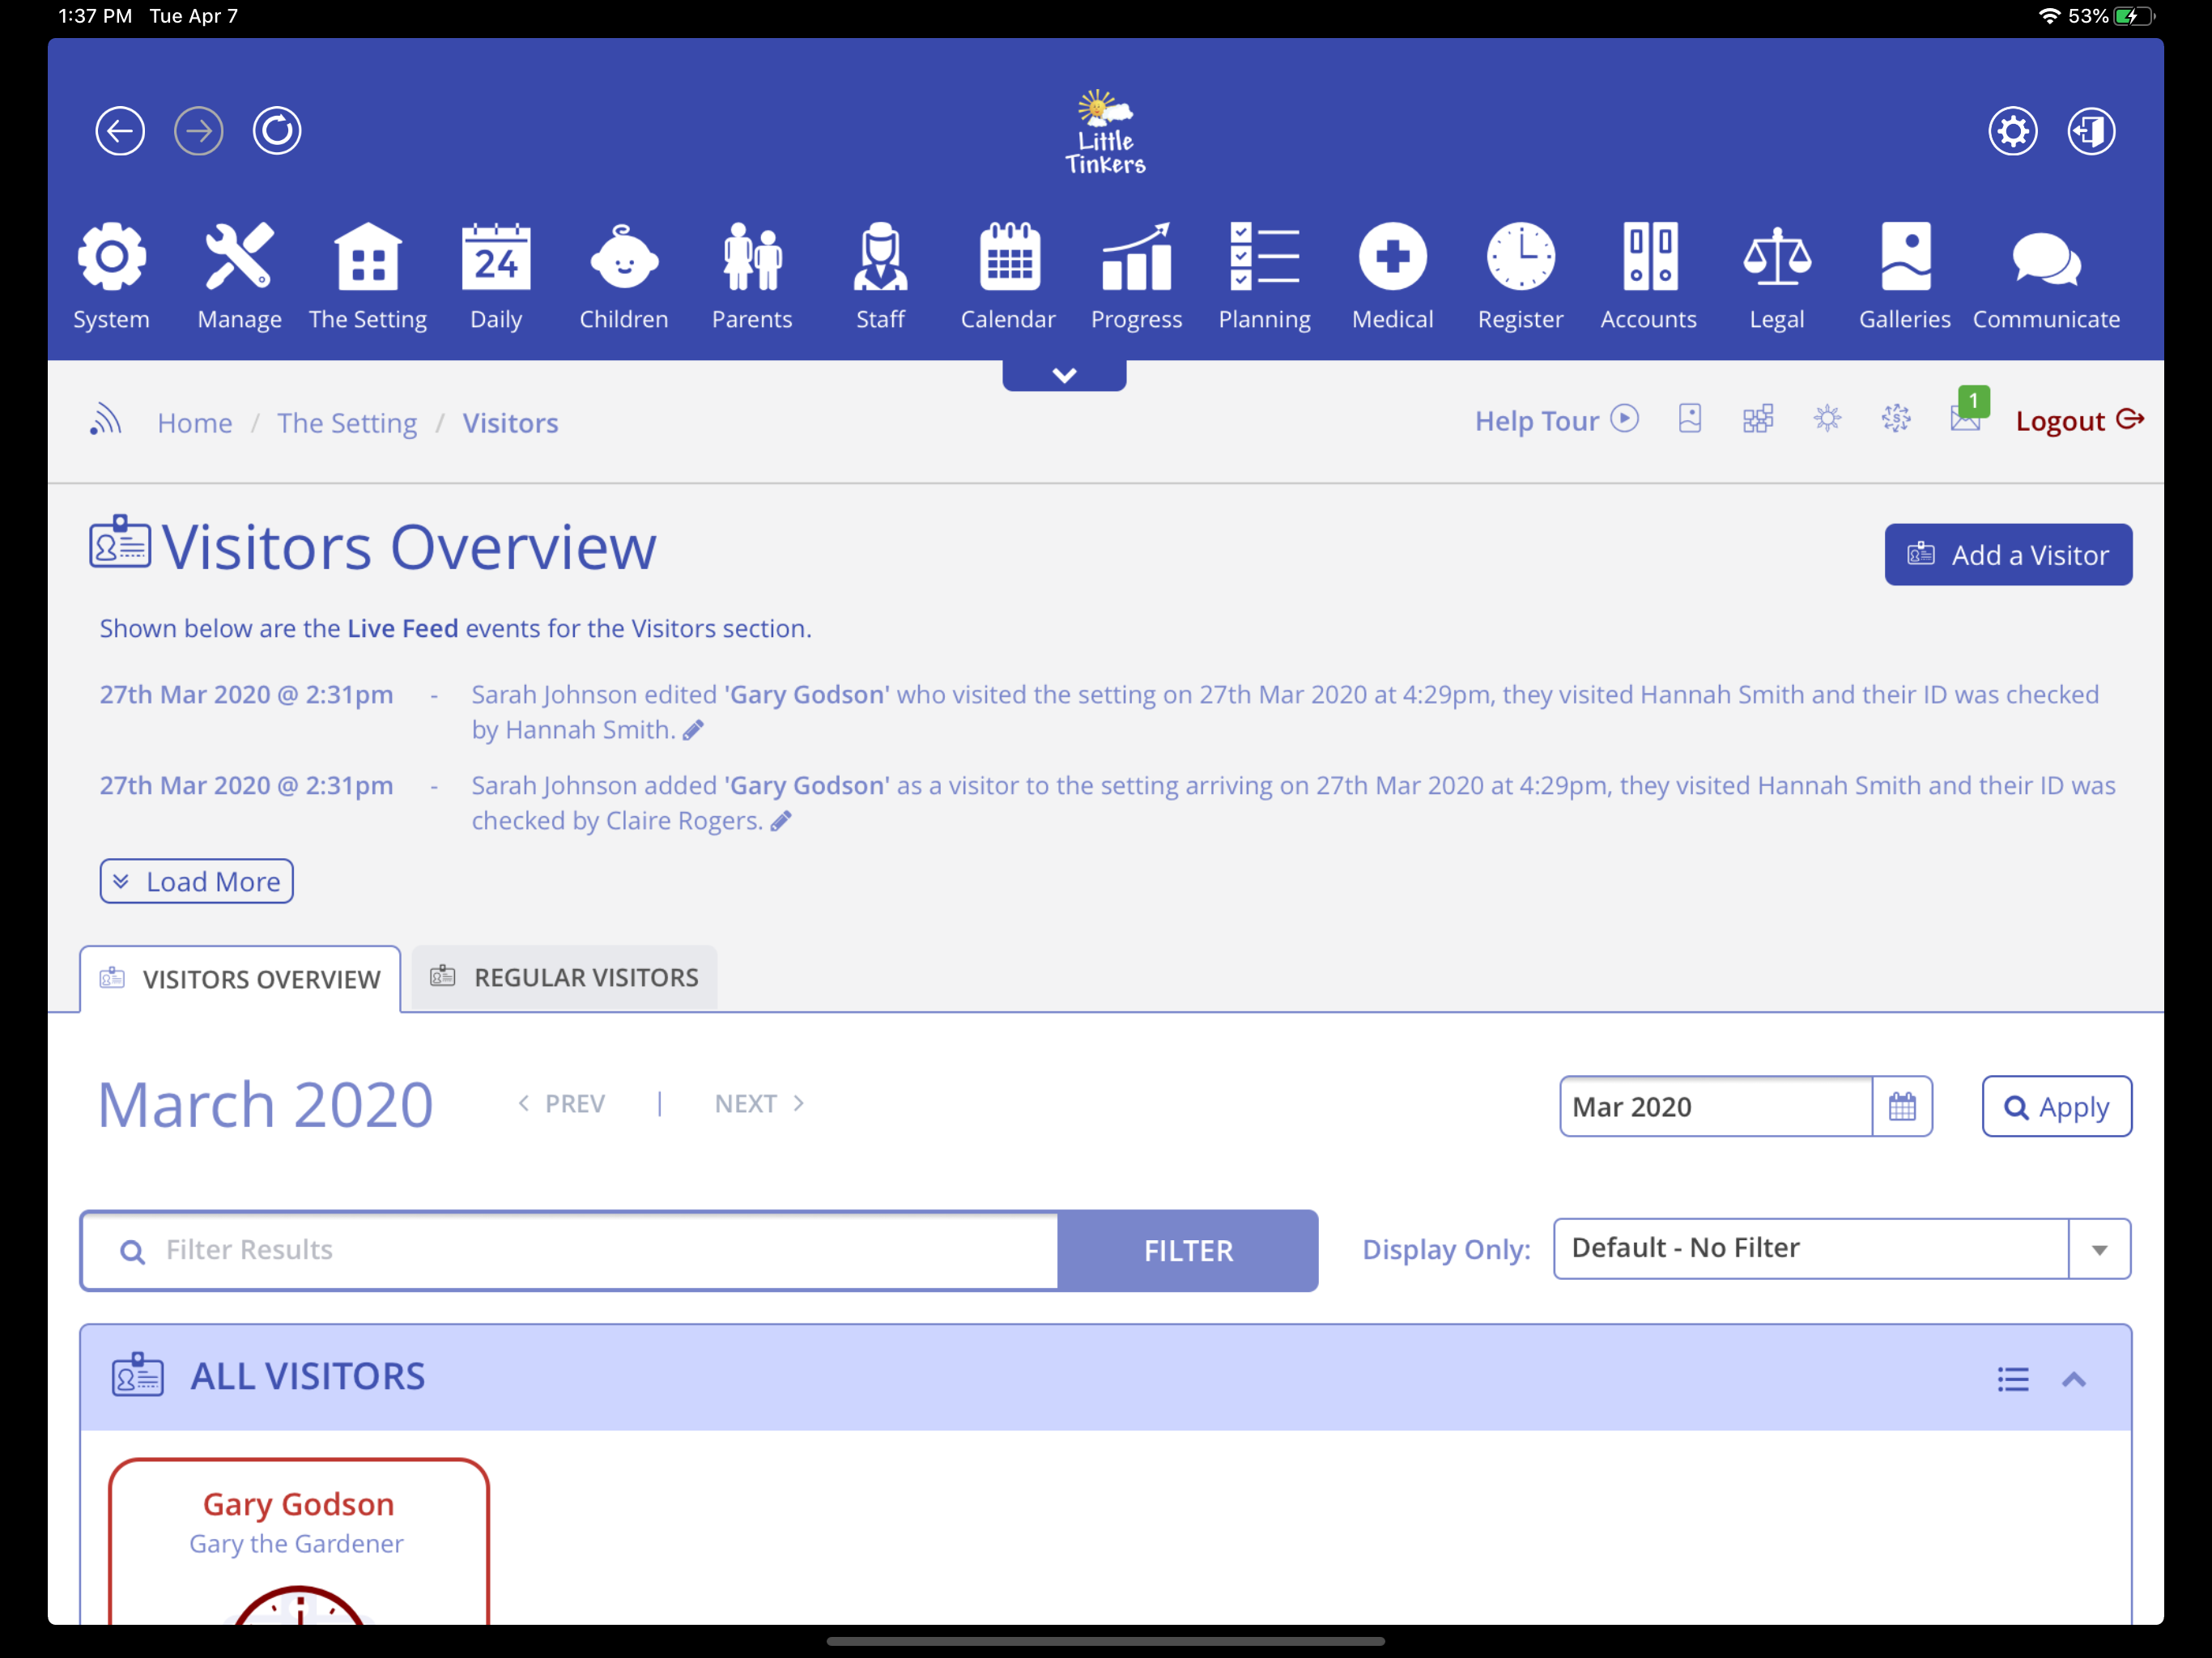Go to next month with NEXT
Viewport: 2212px width, 1658px height.
(x=760, y=1103)
